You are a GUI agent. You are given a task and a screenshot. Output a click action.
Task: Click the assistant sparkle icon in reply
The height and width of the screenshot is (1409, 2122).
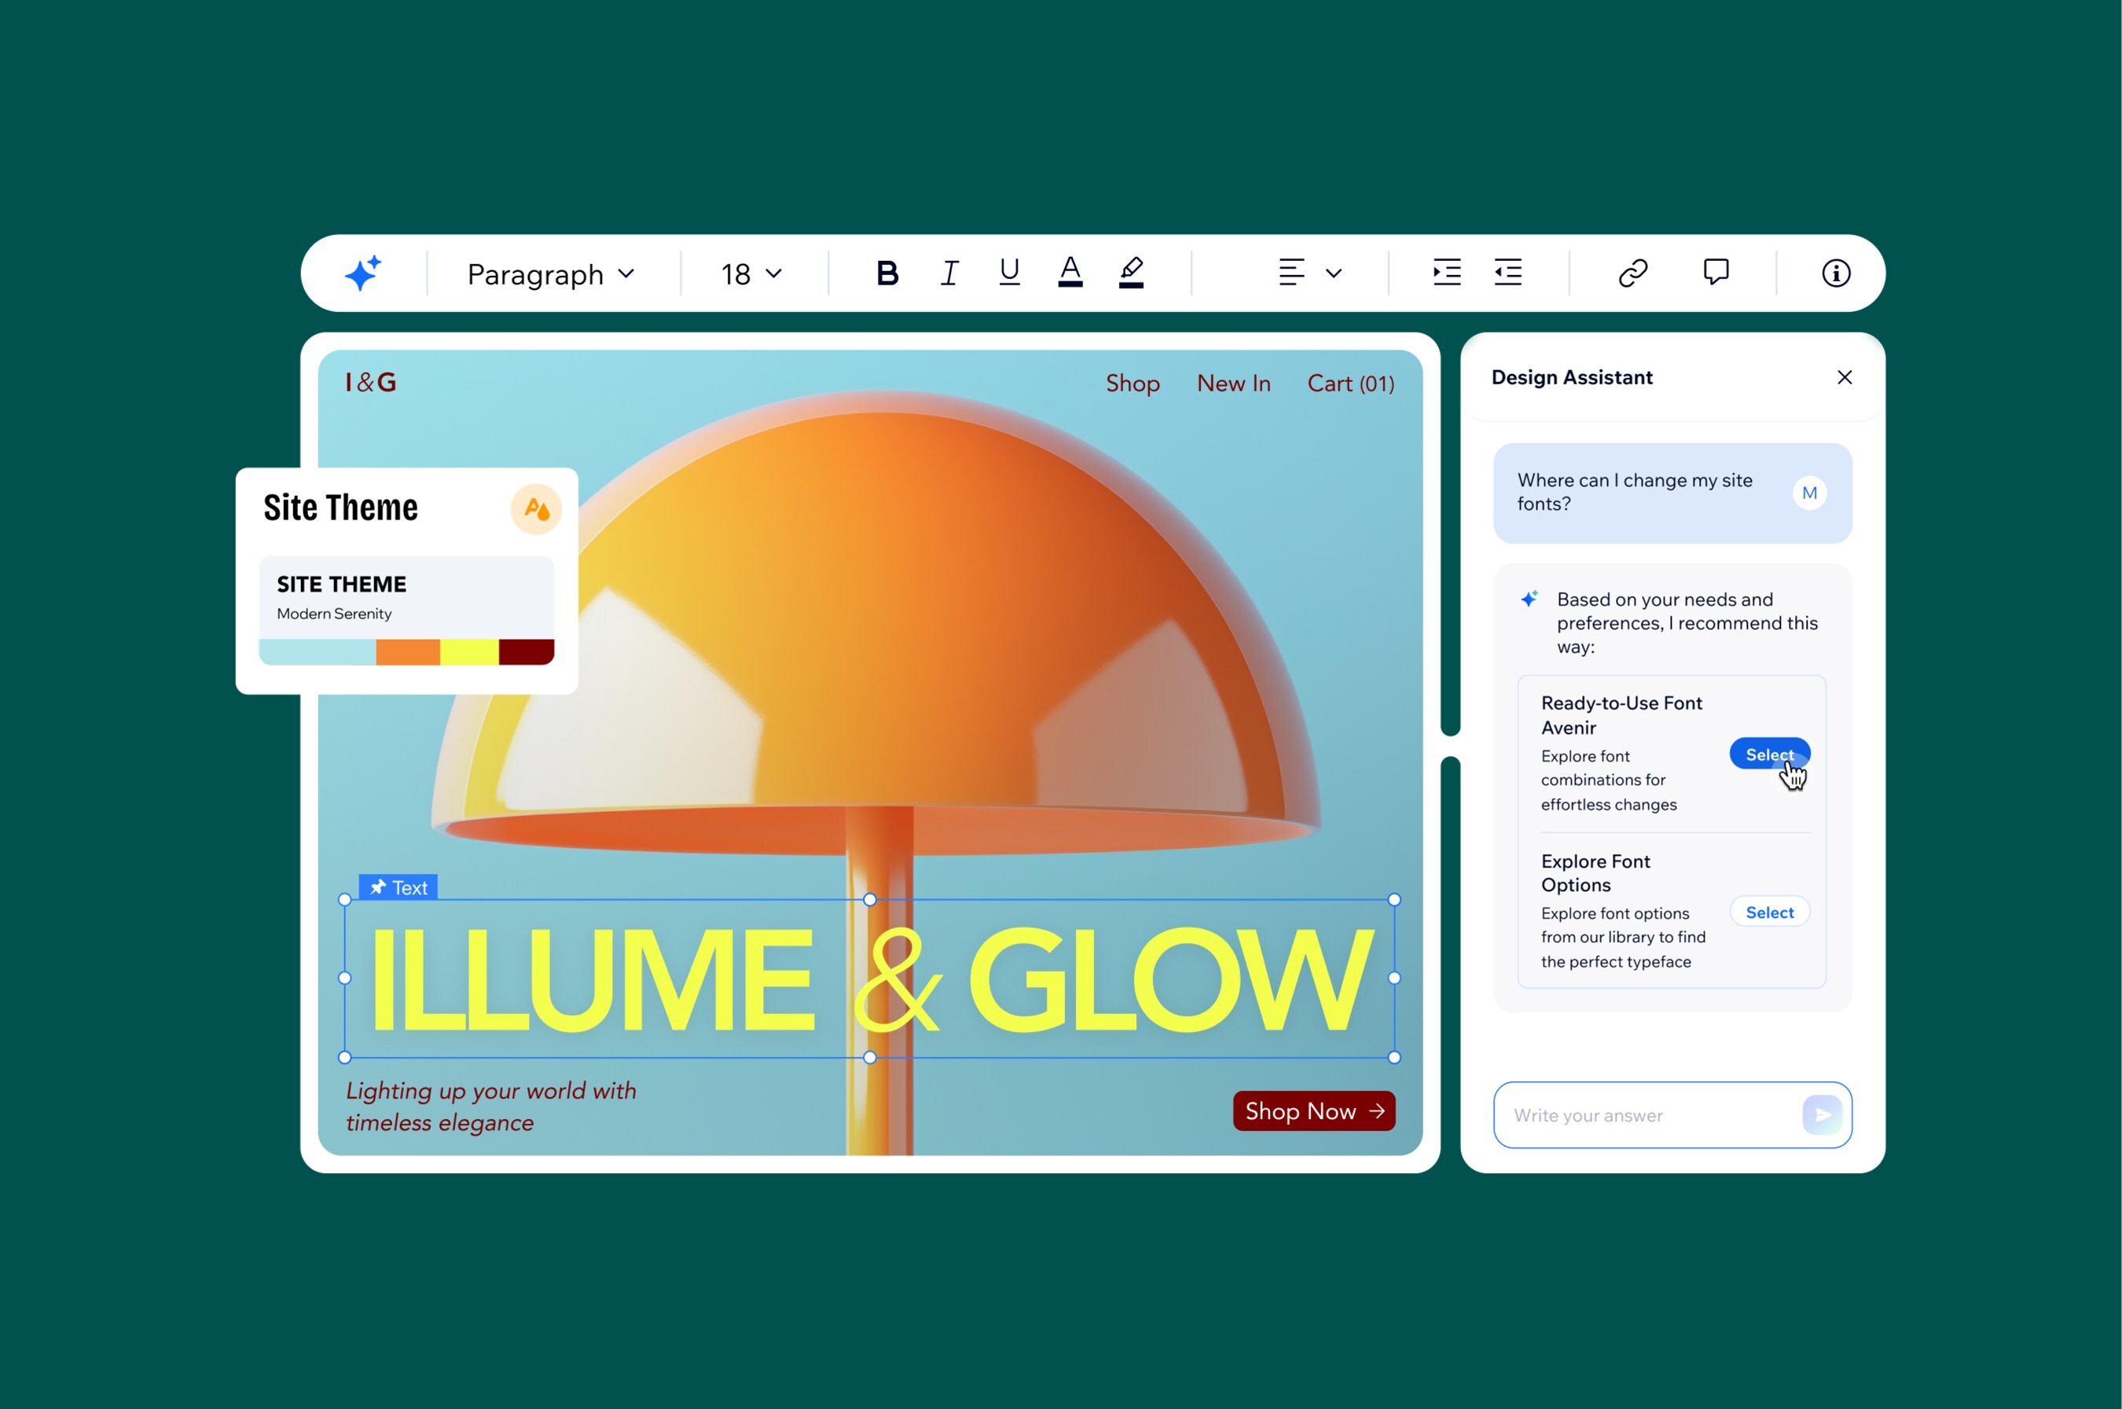1529,599
